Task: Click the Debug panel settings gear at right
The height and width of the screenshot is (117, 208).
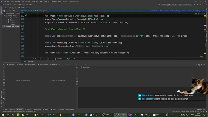Action: coord(201,64)
